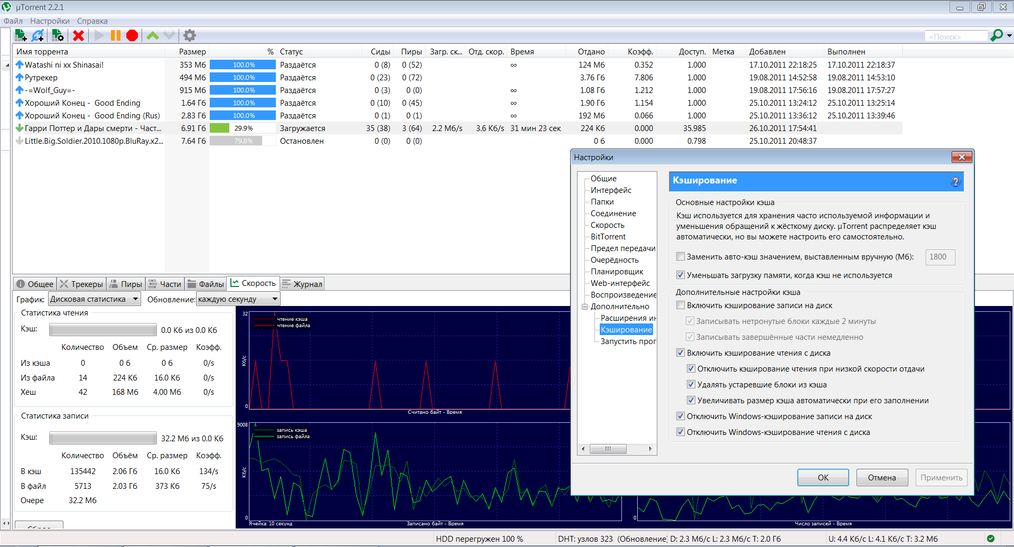This screenshot has width=1014, height=547.
Task: Click the Применить button
Action: (x=941, y=478)
